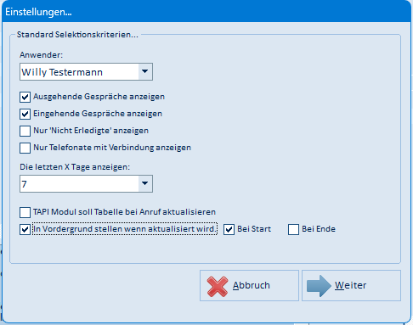Click the blue arrow Weiter icon
Screen dimensions: 413x325
[x=319, y=286]
